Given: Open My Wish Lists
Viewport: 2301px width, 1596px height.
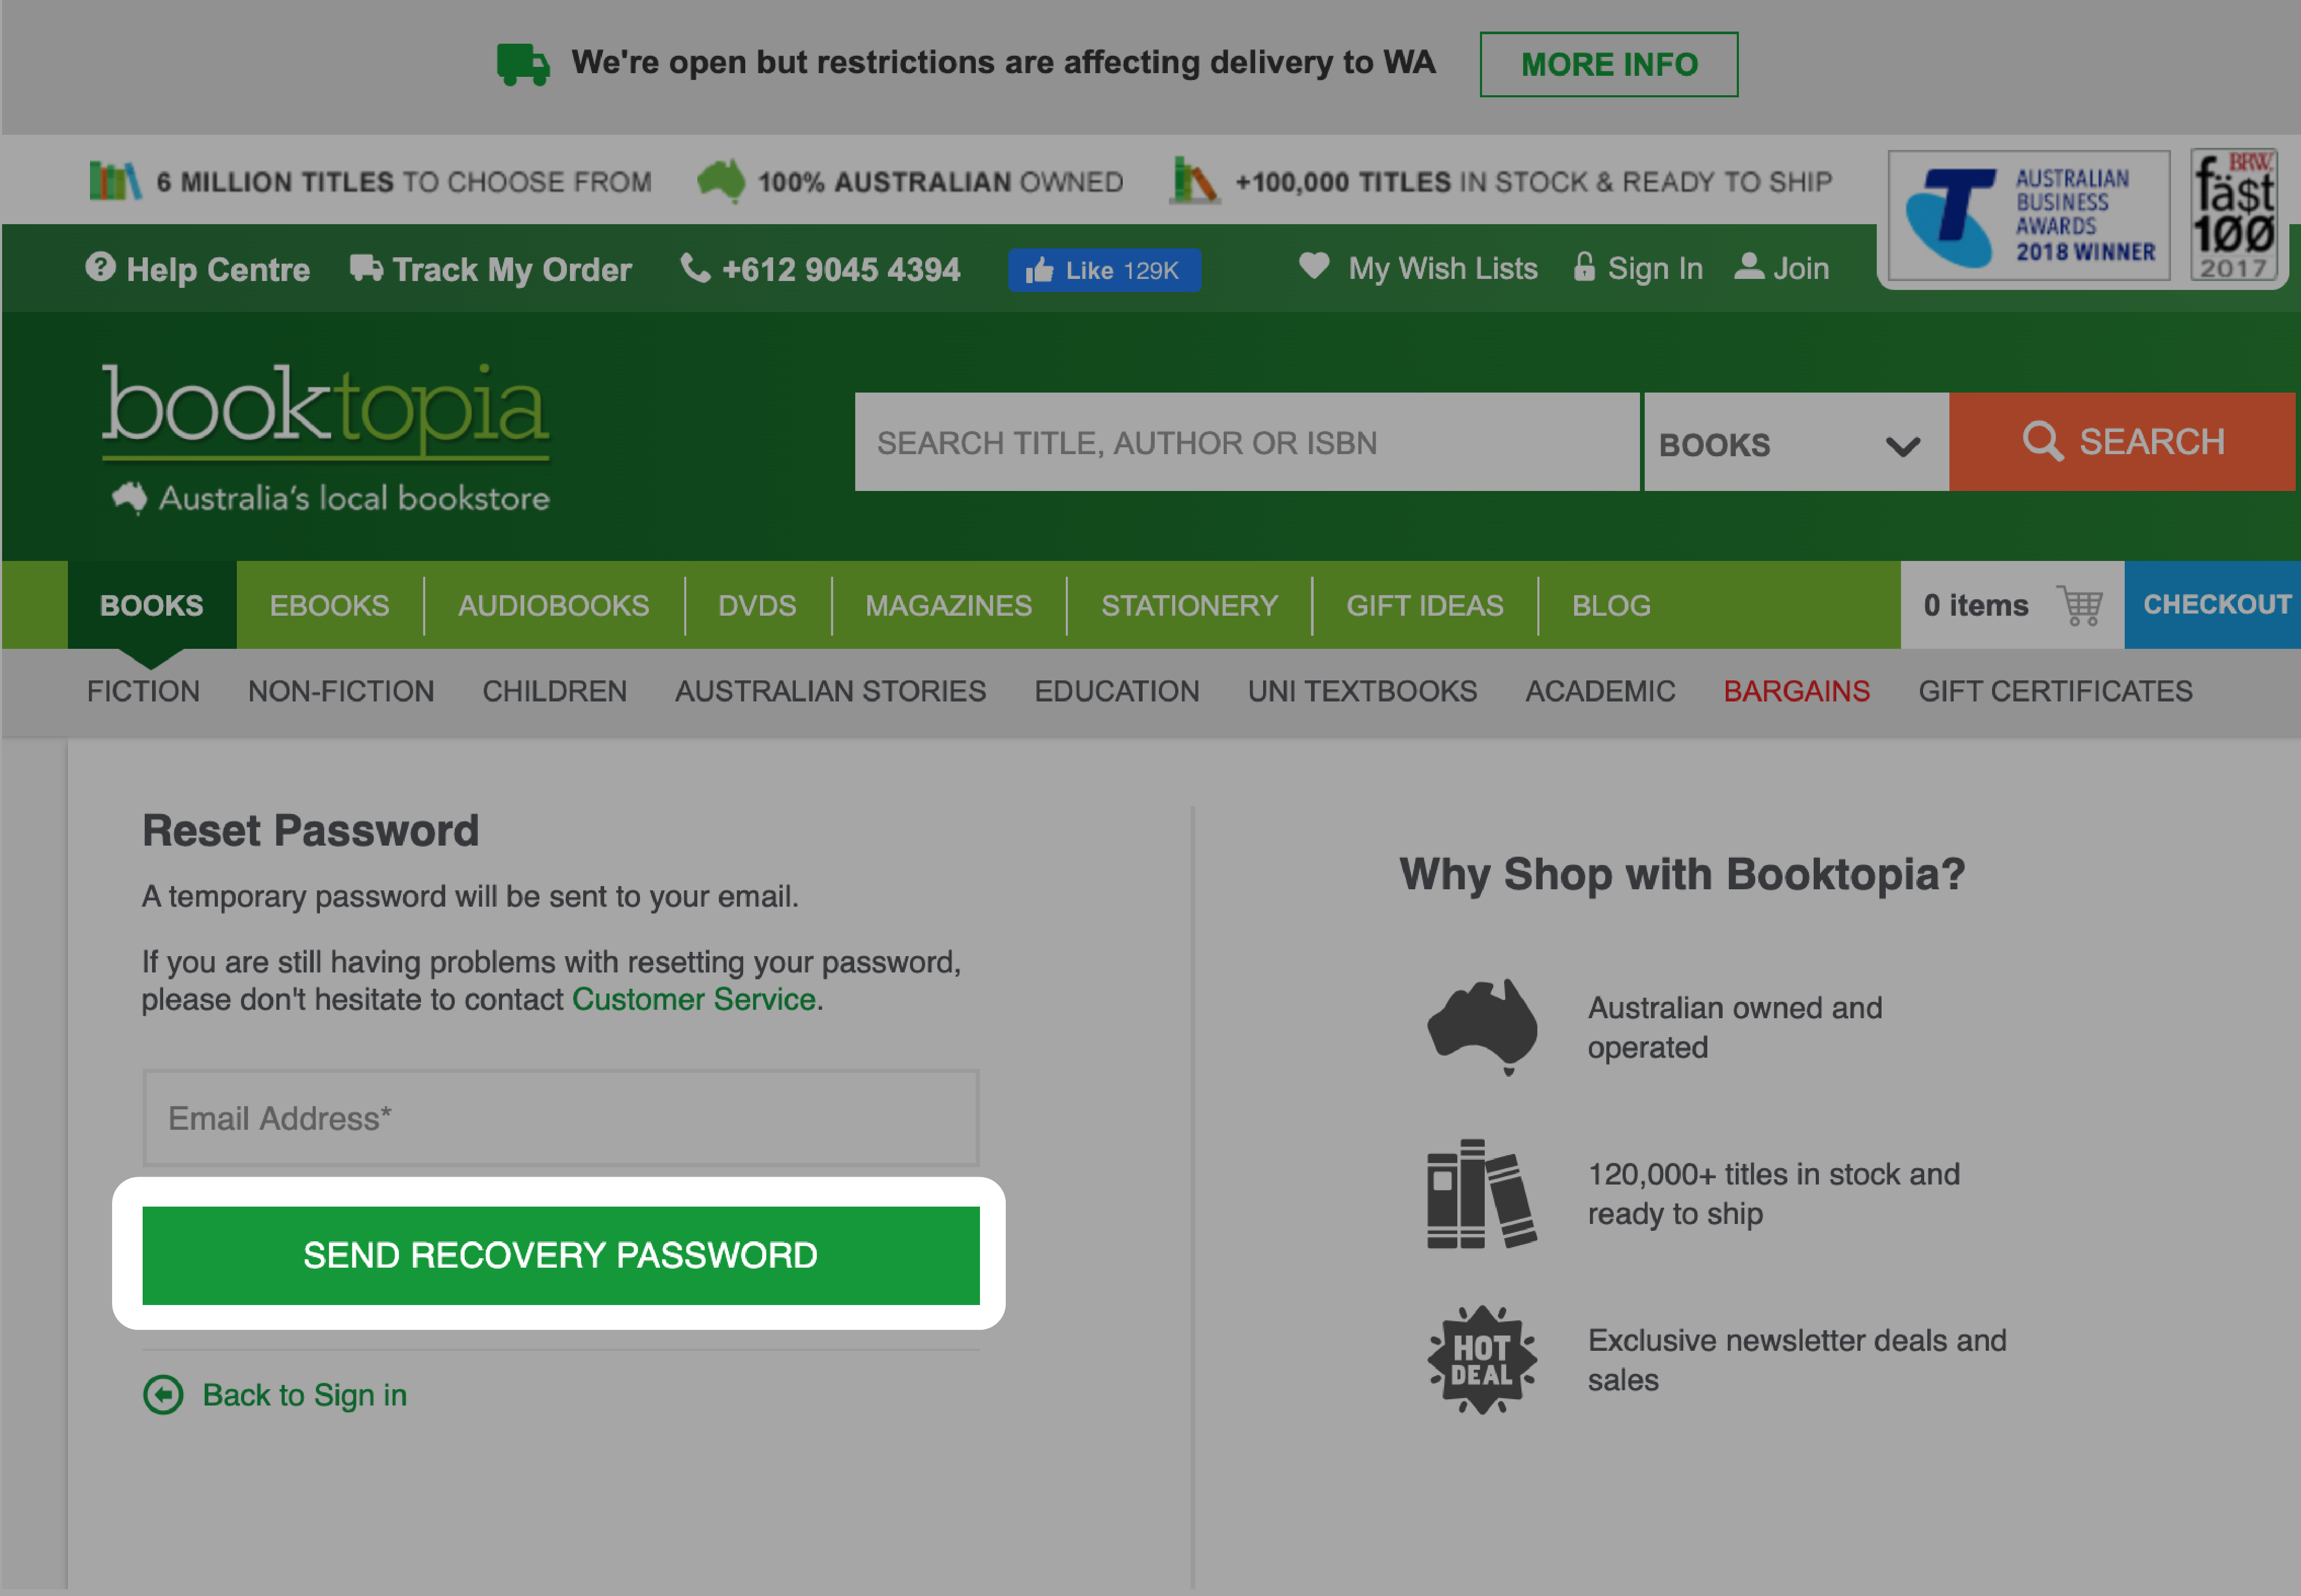Looking at the screenshot, I should tap(1442, 269).
